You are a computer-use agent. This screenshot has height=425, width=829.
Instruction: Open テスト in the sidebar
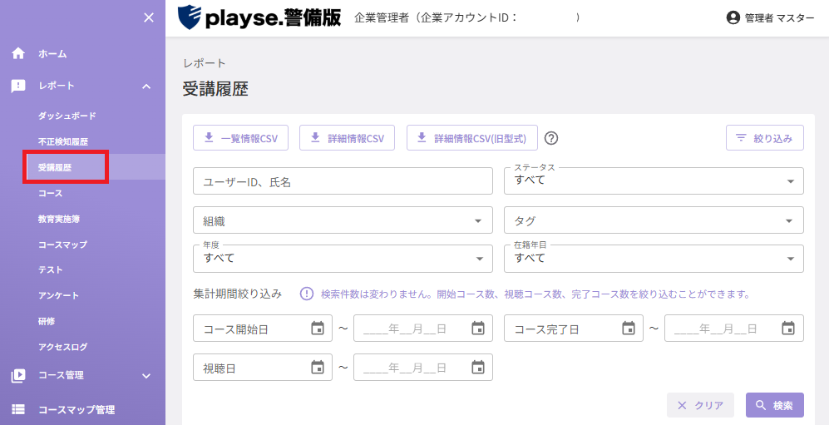click(50, 270)
